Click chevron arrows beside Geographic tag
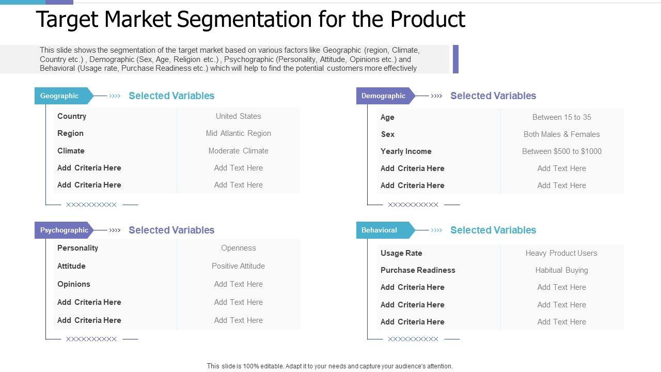The width and height of the screenshot is (661, 372). pyautogui.click(x=115, y=96)
